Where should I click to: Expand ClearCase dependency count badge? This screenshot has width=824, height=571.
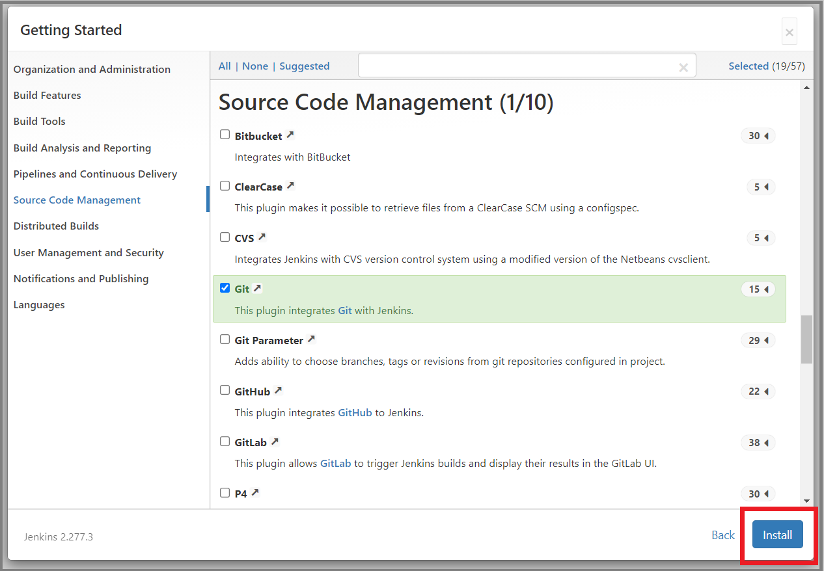pos(761,187)
